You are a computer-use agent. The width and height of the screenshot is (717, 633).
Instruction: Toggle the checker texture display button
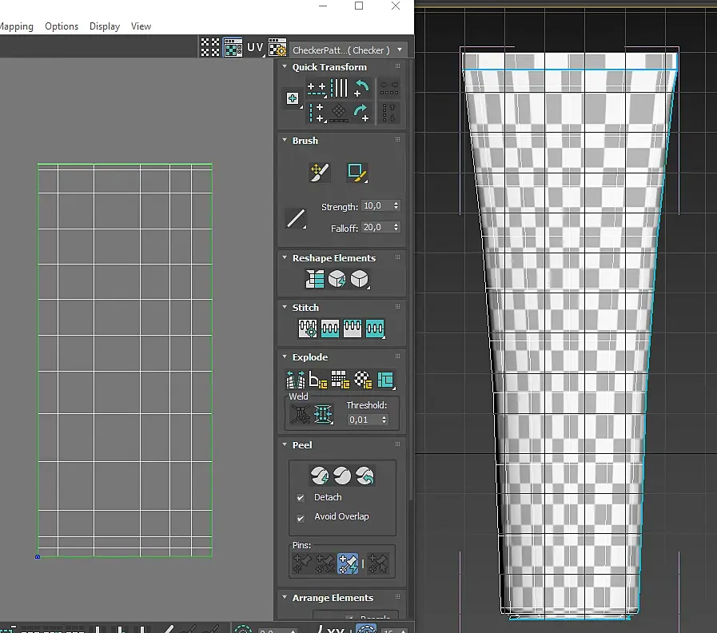[x=233, y=48]
